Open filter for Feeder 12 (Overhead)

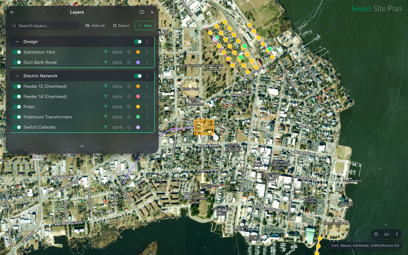pos(106,86)
